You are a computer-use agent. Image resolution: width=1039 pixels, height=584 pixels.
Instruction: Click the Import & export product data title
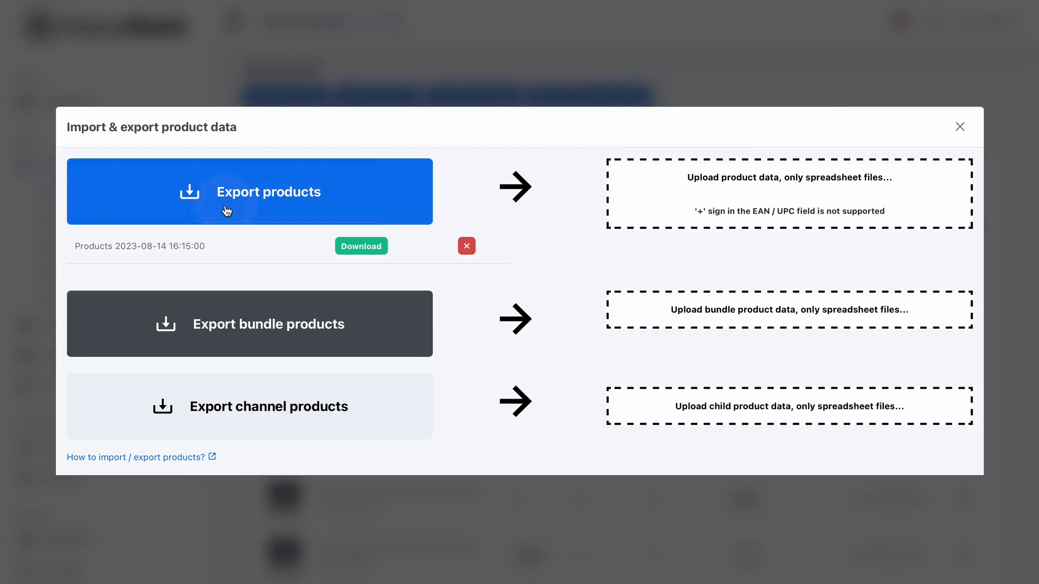coord(152,127)
